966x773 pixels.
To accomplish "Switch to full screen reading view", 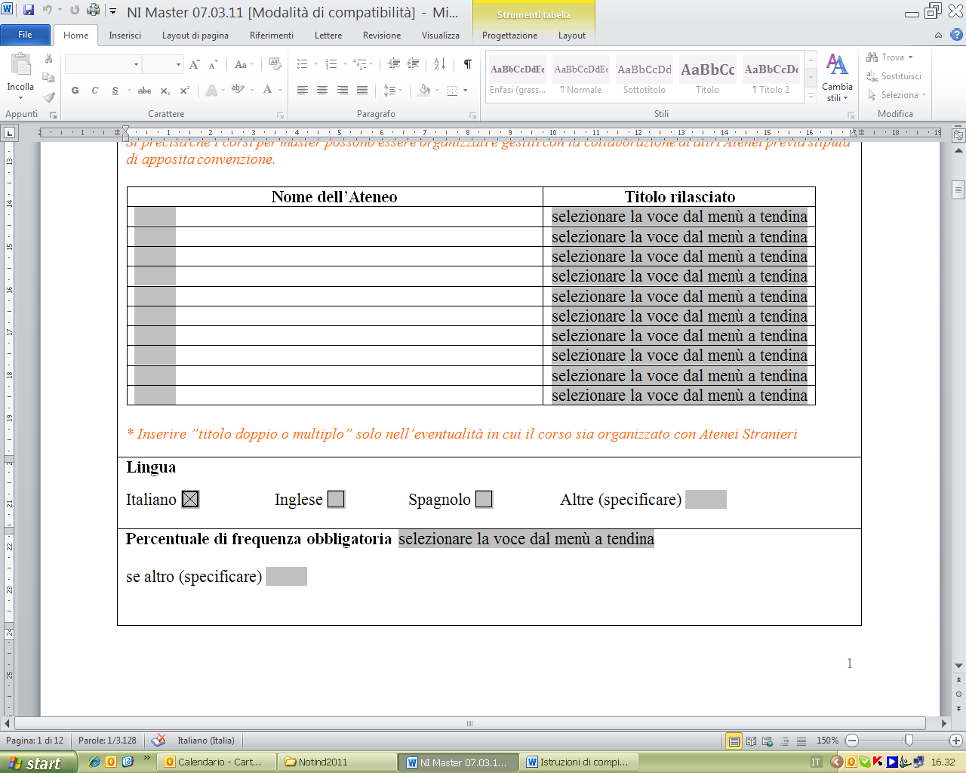I will 751,741.
